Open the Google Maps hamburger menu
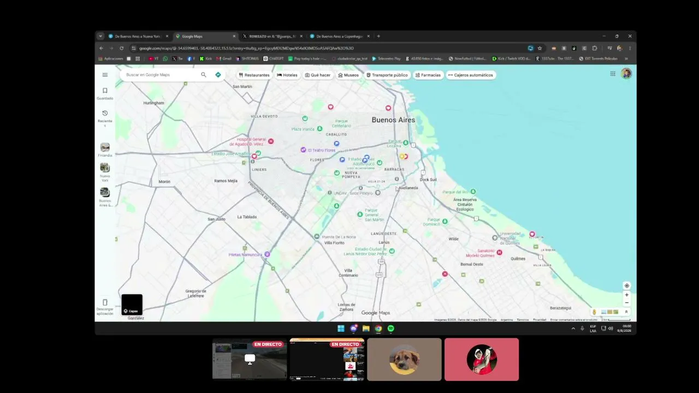 click(105, 75)
